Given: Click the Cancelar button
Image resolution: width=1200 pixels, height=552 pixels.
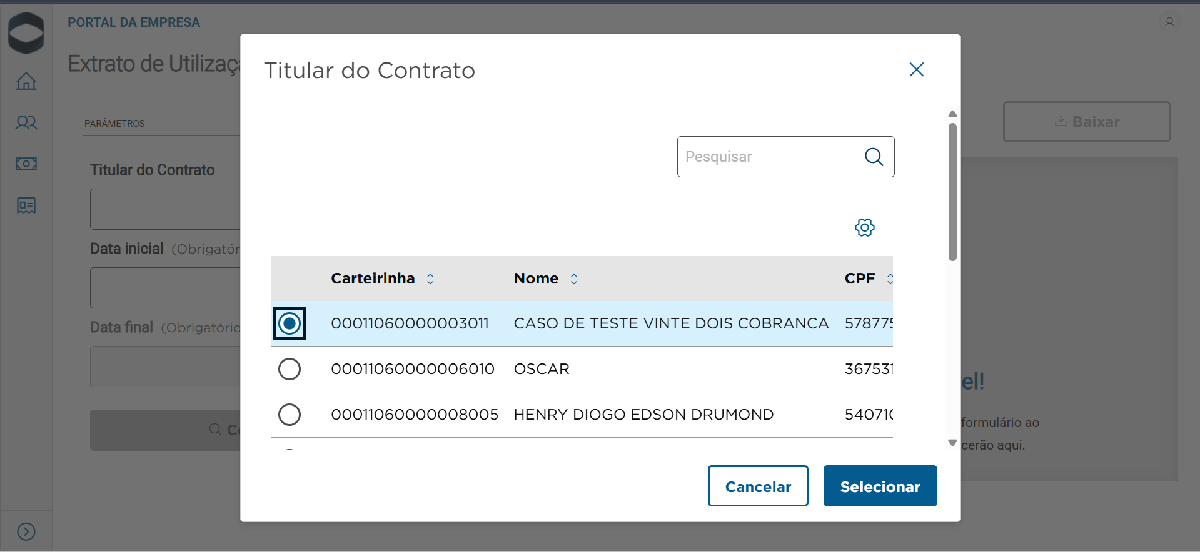Looking at the screenshot, I should [x=758, y=486].
